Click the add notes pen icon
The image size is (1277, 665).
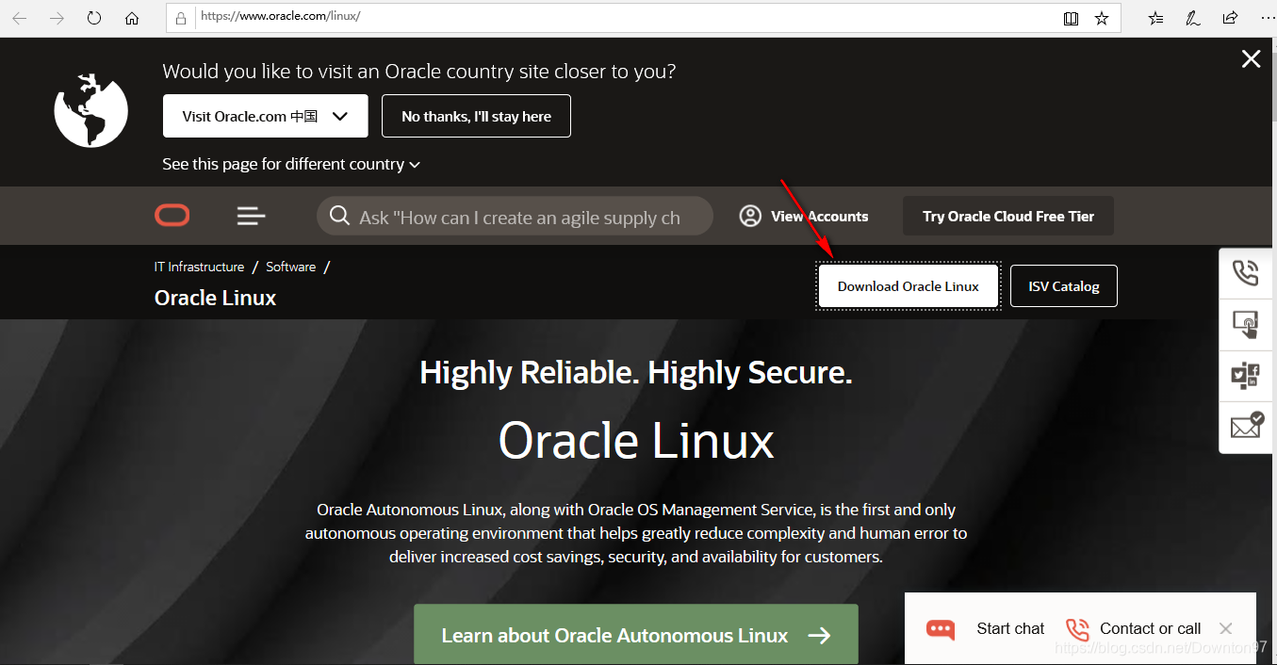pyautogui.click(x=1193, y=18)
